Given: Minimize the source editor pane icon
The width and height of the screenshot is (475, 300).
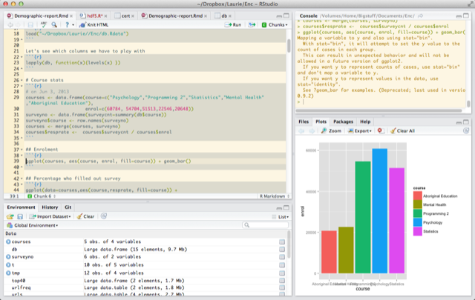Looking at the screenshot, I should pos(279,16).
